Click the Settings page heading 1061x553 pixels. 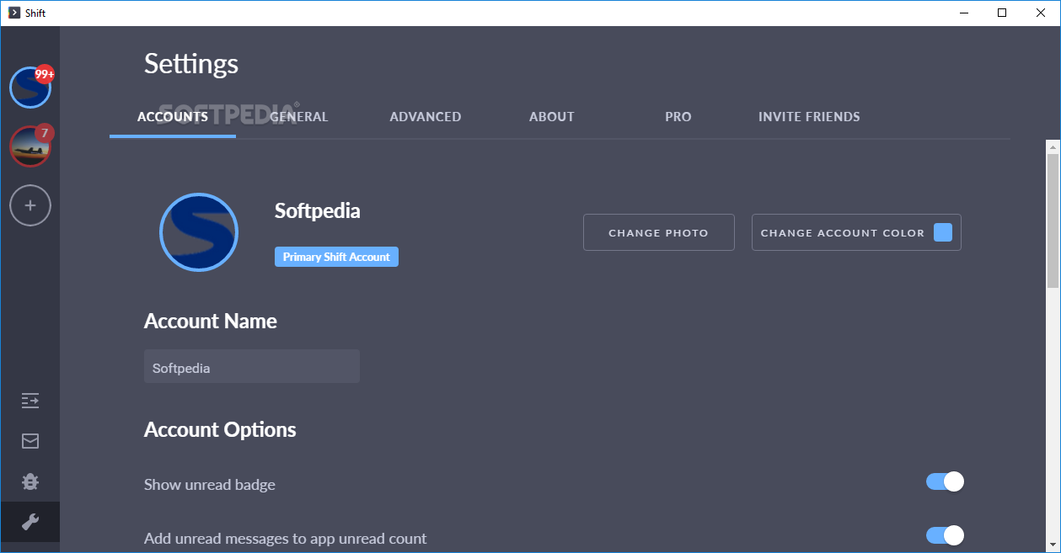coord(191,64)
